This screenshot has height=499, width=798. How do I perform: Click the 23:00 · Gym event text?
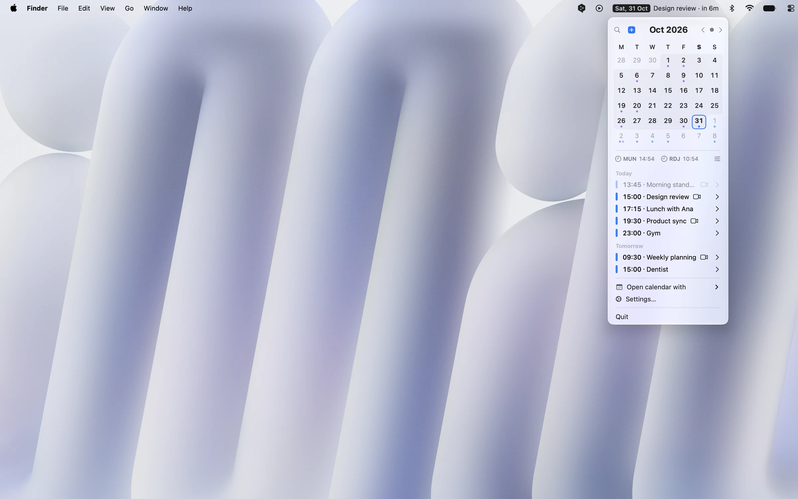click(x=641, y=233)
